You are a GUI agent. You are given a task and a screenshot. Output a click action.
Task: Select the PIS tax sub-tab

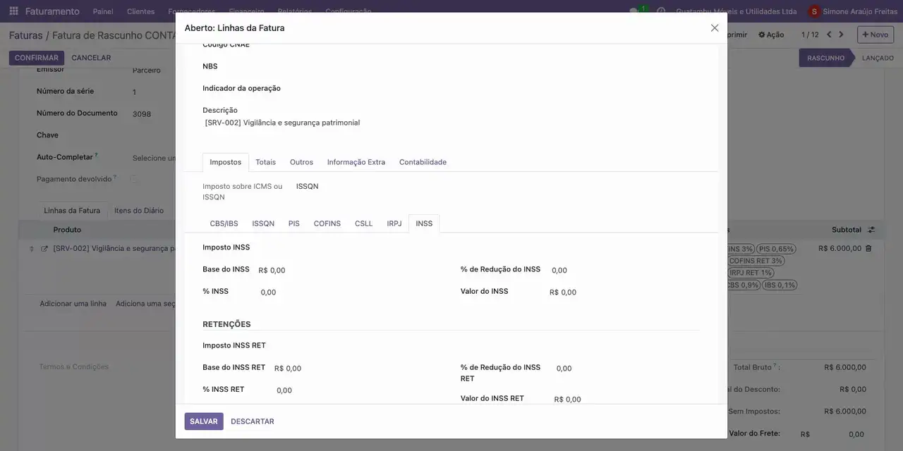(294, 223)
